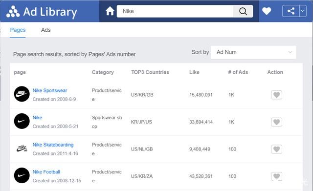Click the TOP3 Countries column header

coord(150,72)
